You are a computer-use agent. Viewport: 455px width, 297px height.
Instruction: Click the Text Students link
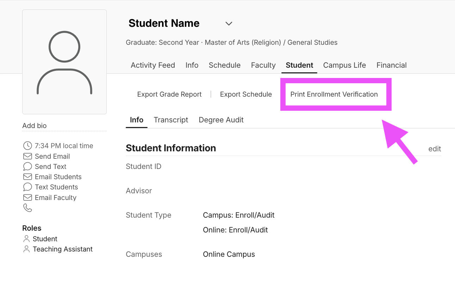56,187
